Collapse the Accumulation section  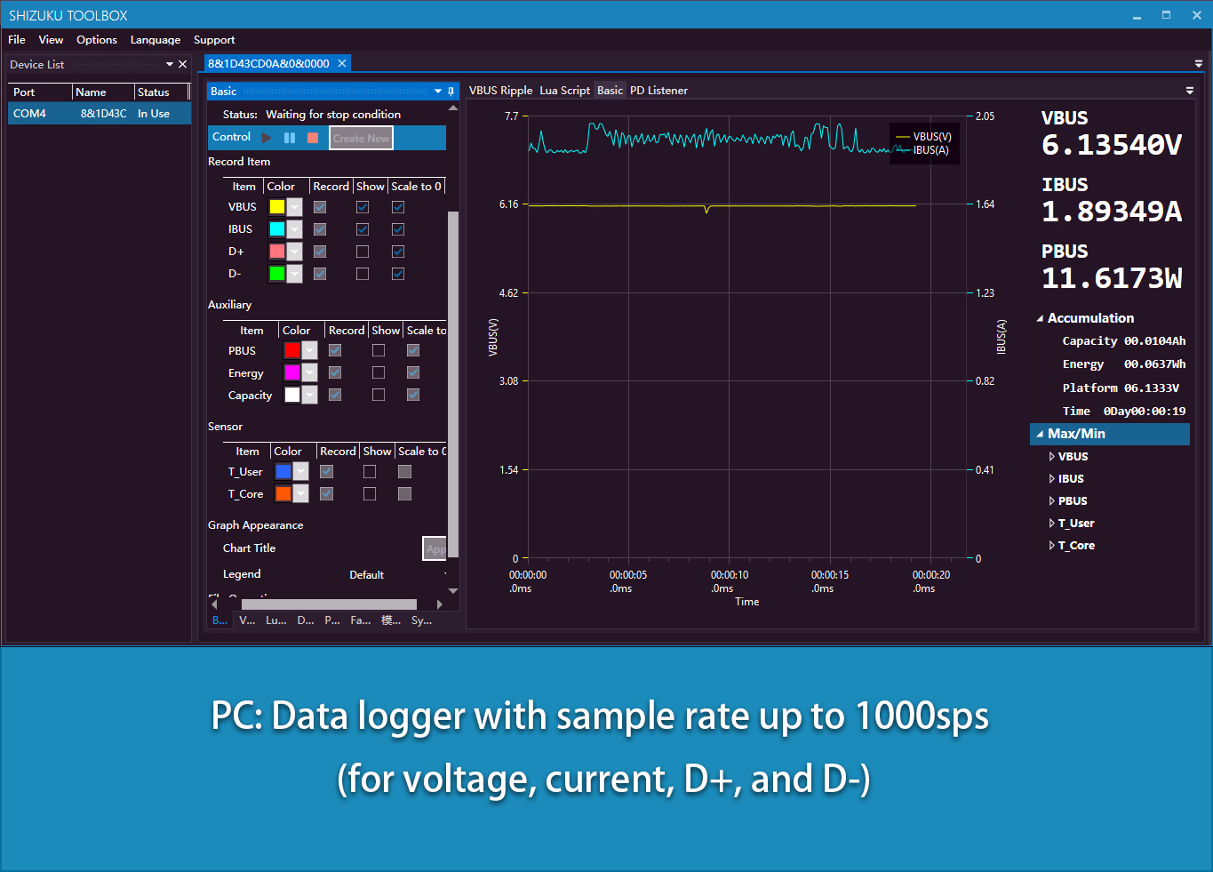[x=1040, y=318]
